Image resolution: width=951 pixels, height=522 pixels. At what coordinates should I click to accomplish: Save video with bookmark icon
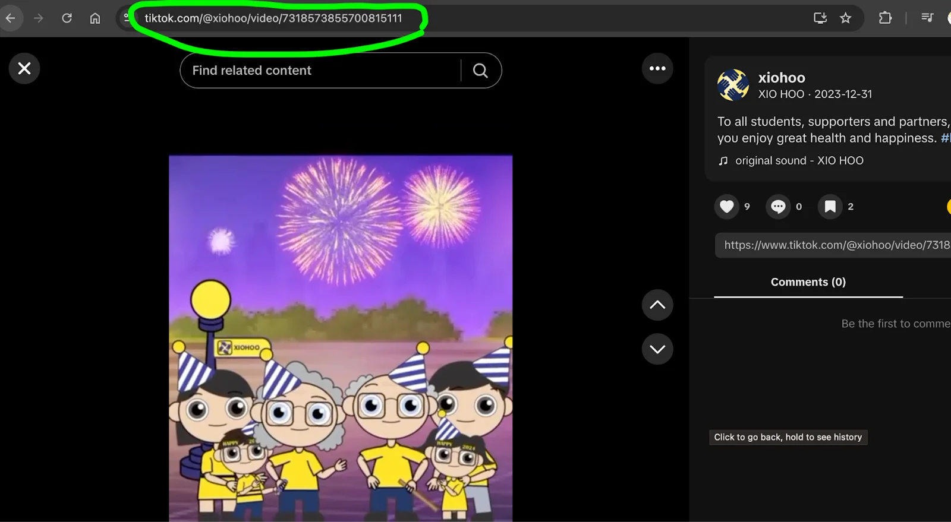pos(830,207)
